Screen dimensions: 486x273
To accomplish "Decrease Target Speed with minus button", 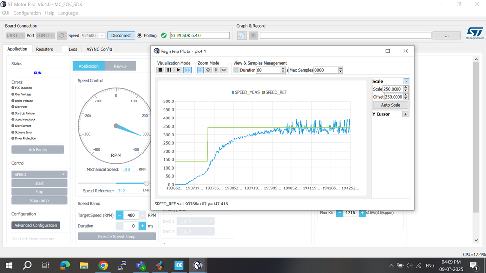I will (119, 215).
